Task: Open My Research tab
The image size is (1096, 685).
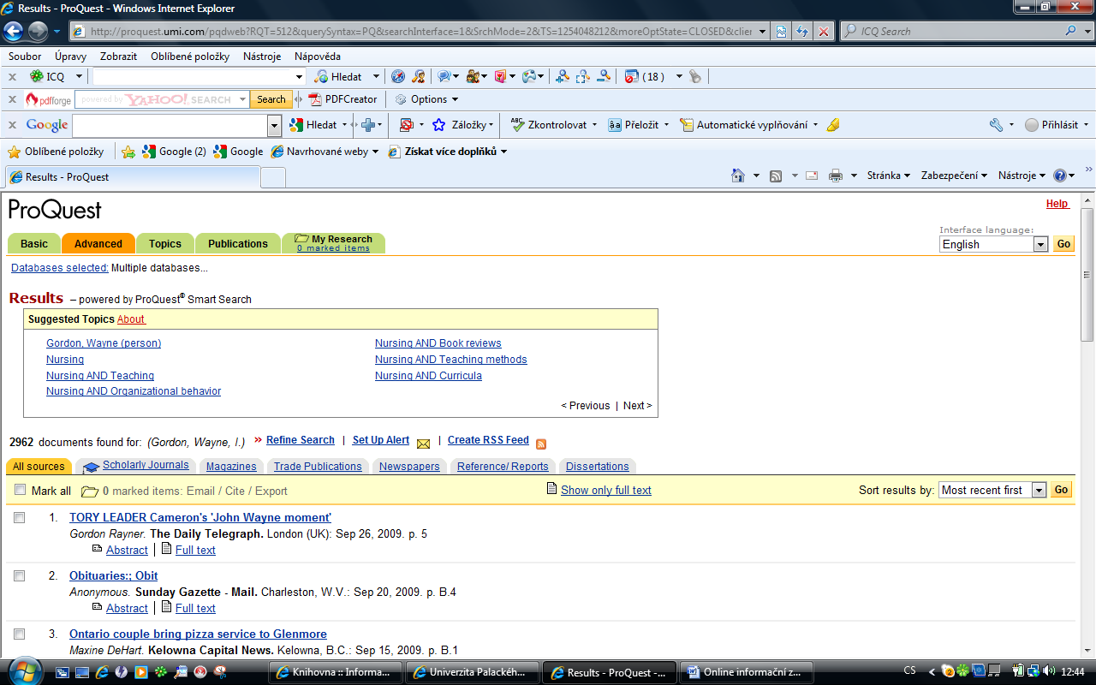Action: click(x=334, y=243)
